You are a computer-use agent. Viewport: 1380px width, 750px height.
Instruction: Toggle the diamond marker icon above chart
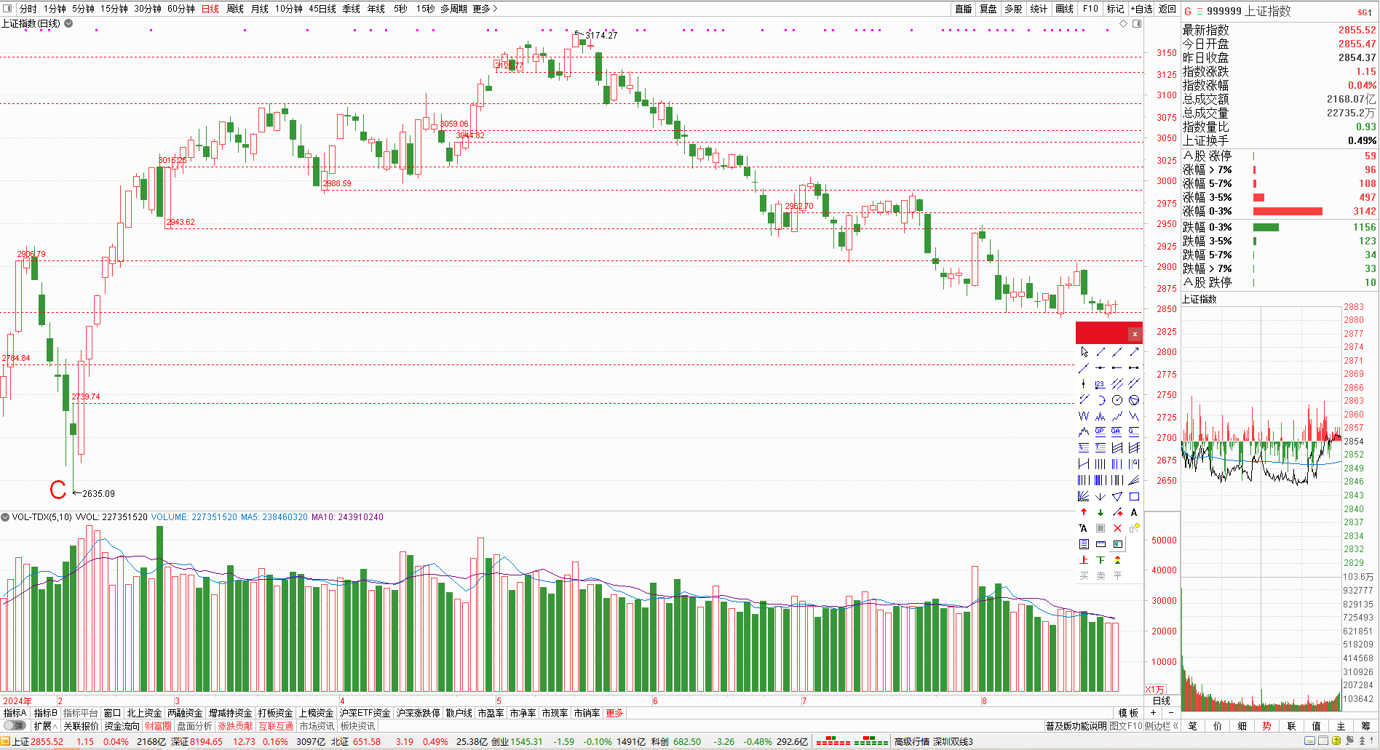click(1123, 24)
